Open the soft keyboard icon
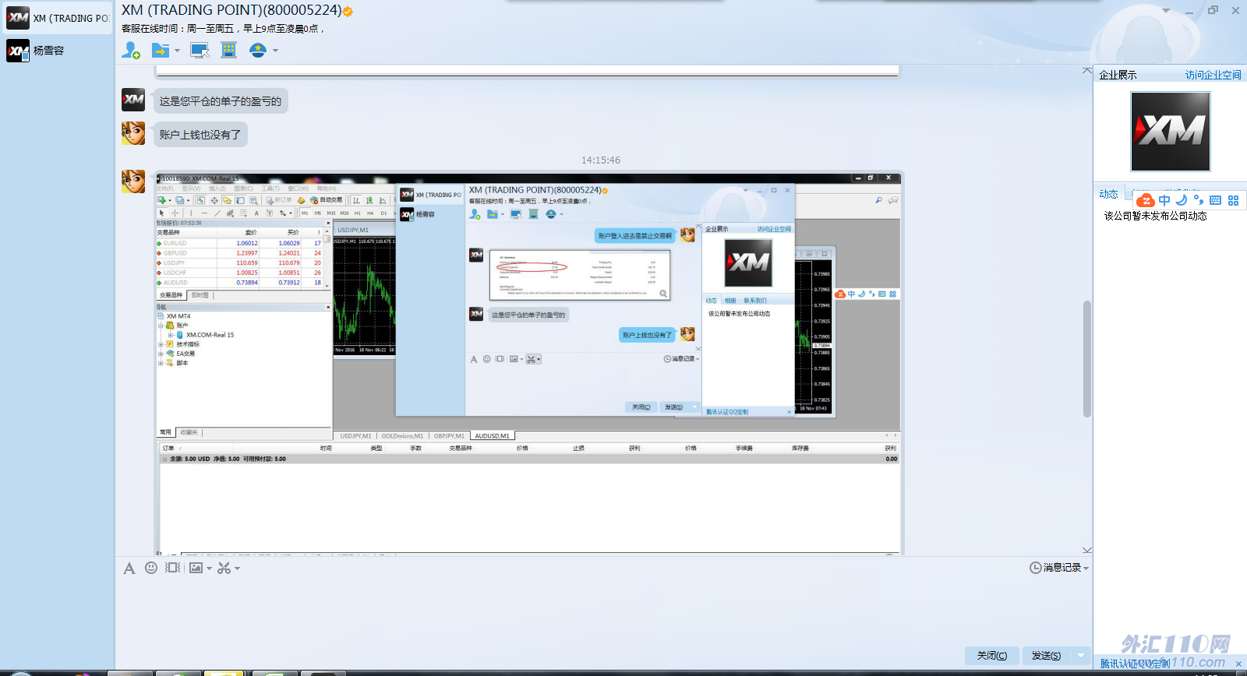This screenshot has height=676, width=1247. tap(1216, 200)
